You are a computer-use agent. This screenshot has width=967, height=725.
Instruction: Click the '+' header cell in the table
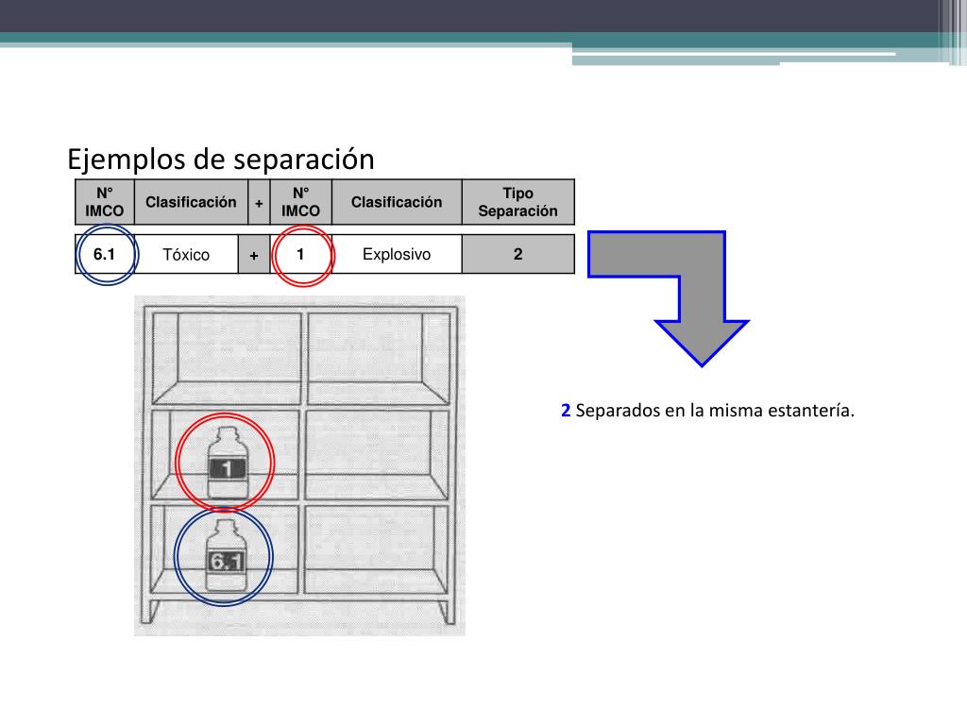pyautogui.click(x=259, y=202)
